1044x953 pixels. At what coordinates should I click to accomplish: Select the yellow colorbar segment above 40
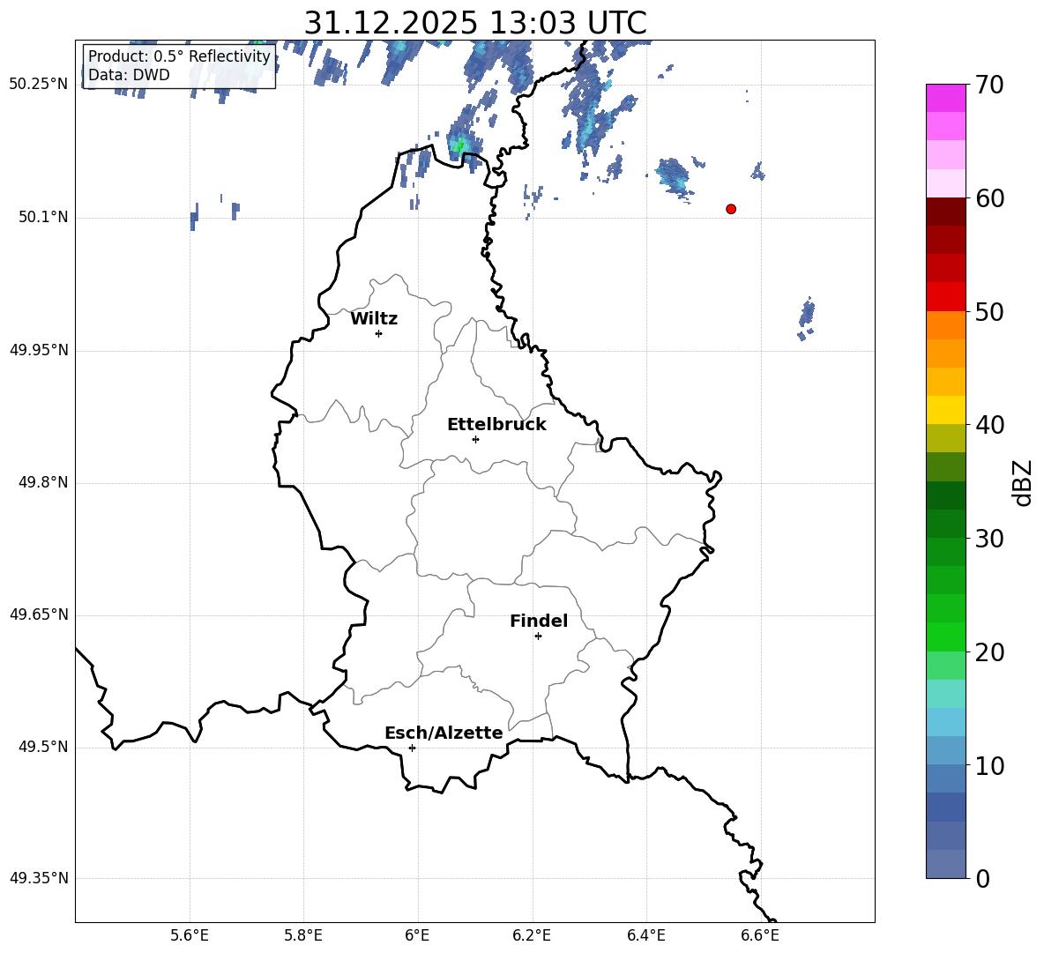coord(945,410)
